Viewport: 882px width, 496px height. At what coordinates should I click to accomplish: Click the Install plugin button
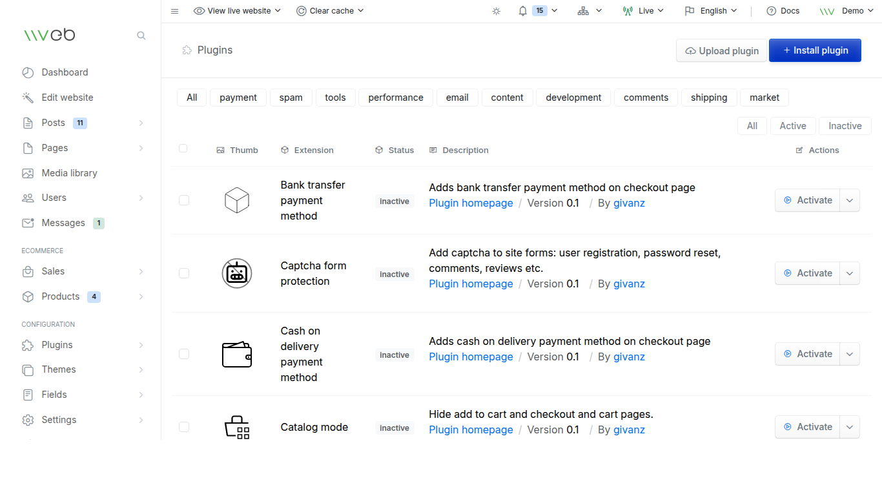click(815, 50)
